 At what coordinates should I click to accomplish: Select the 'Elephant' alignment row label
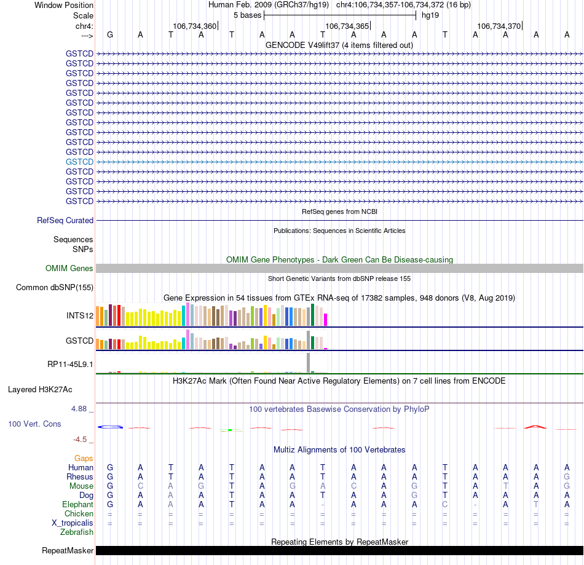click(78, 504)
